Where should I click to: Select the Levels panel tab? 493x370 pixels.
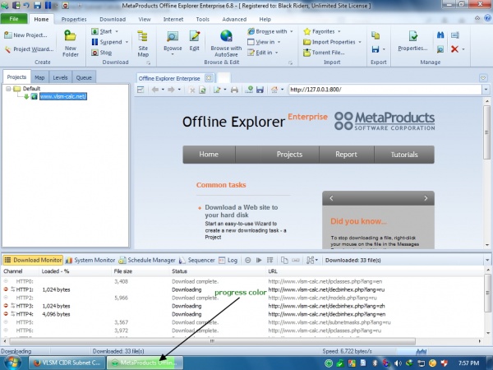click(x=62, y=77)
